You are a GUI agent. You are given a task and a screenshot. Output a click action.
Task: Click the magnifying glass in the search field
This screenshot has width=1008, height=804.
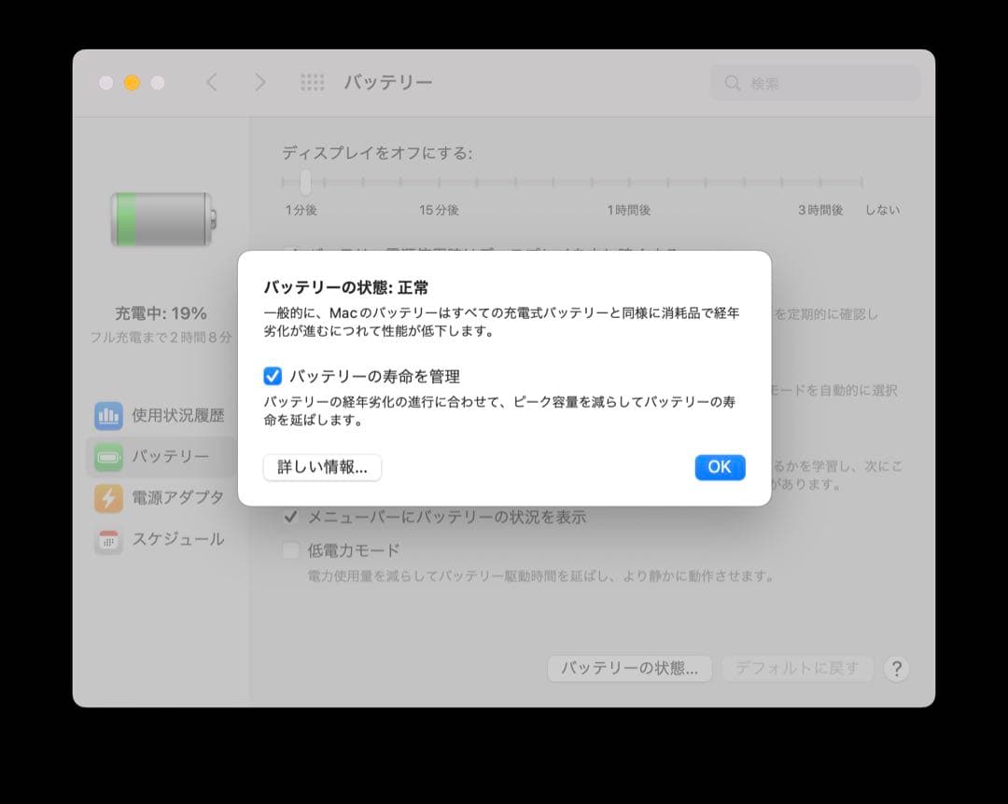tap(732, 83)
